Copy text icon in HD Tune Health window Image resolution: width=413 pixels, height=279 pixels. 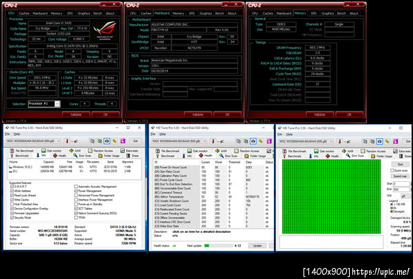tap(238, 141)
